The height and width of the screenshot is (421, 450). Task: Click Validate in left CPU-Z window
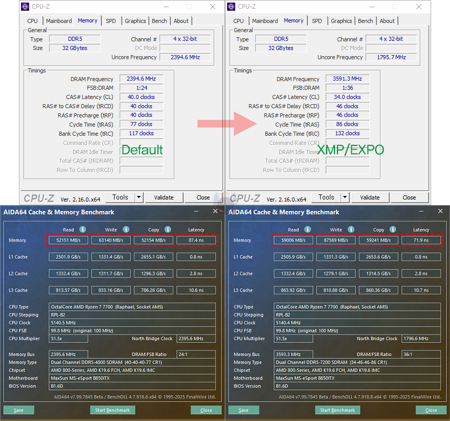point(164,197)
